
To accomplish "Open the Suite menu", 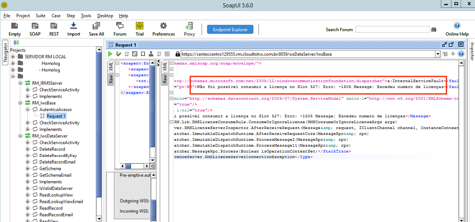I will click(40, 16).
